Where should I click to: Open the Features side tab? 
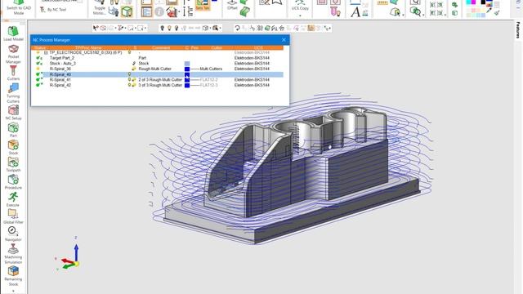point(518,29)
